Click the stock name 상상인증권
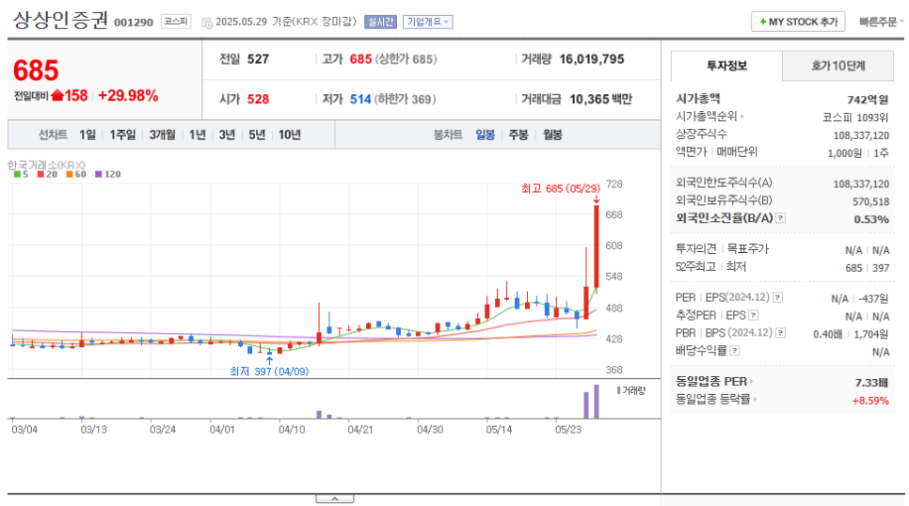This screenshot has width=909, height=506. pos(60,21)
